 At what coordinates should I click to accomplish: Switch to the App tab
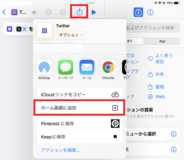click(x=162, y=41)
